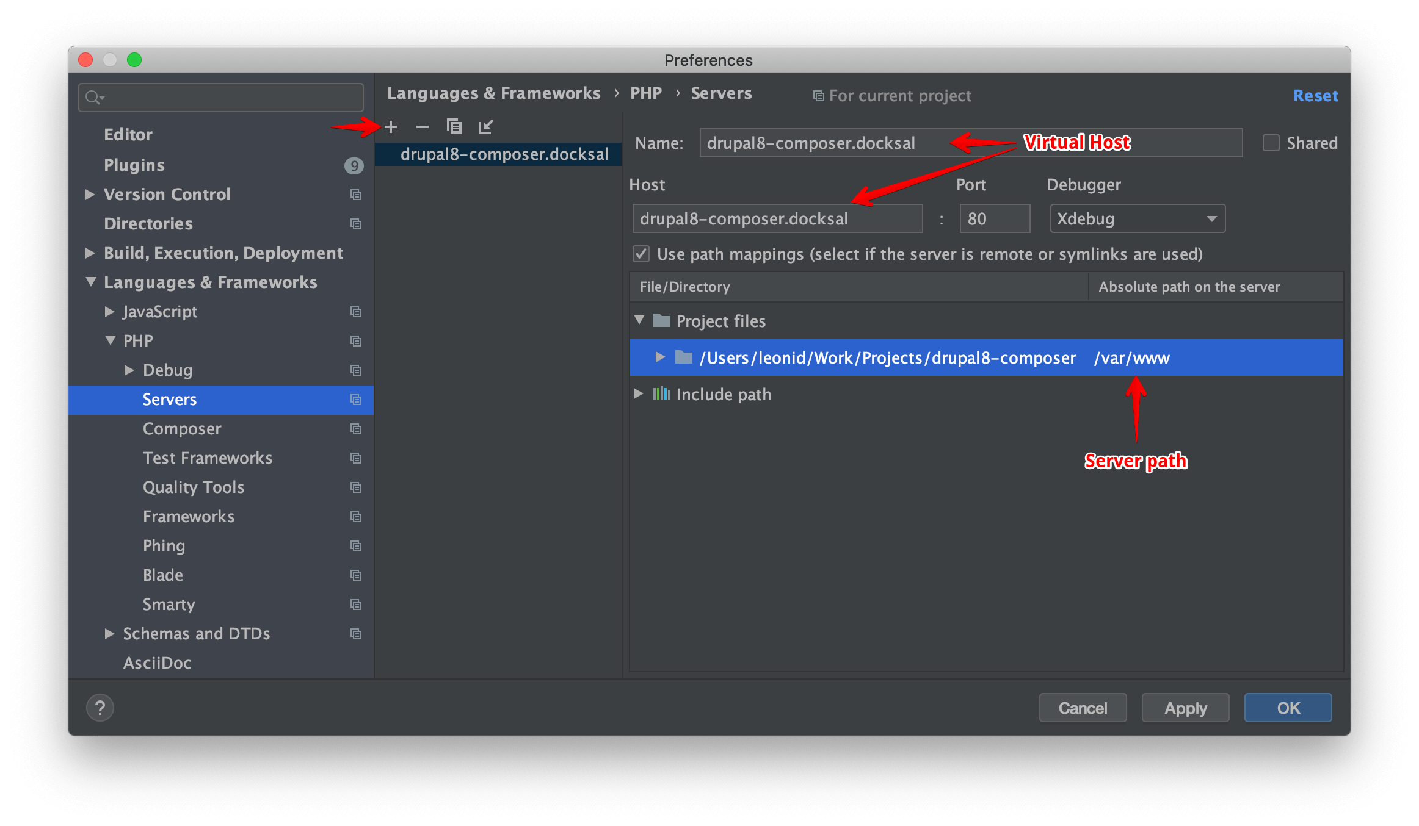
Task: Expand the Project files tree item
Action: coord(637,320)
